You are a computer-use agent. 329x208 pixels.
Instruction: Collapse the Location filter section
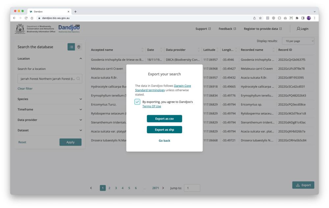click(x=81, y=59)
